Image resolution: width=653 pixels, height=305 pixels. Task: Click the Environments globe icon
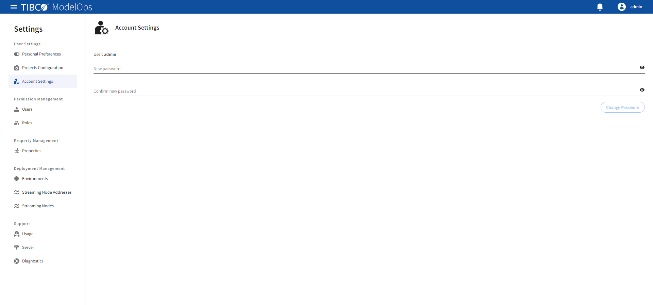(17, 179)
